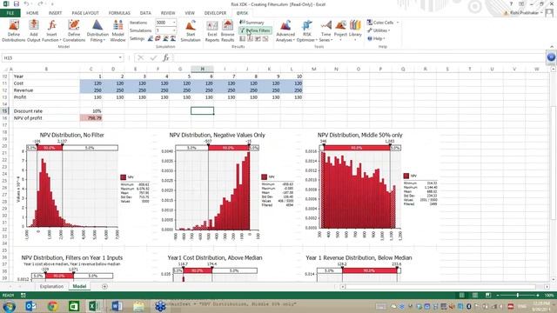The height and width of the screenshot is (313, 557).
Task: Open the HOME ribbon tab
Action: pyautogui.click(x=32, y=13)
